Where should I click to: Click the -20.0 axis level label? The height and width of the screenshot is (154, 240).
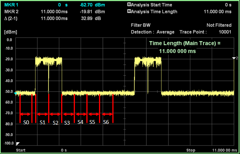8,59
